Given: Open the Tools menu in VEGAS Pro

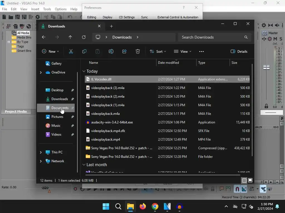Looking at the screenshot, I should (x=47, y=9).
